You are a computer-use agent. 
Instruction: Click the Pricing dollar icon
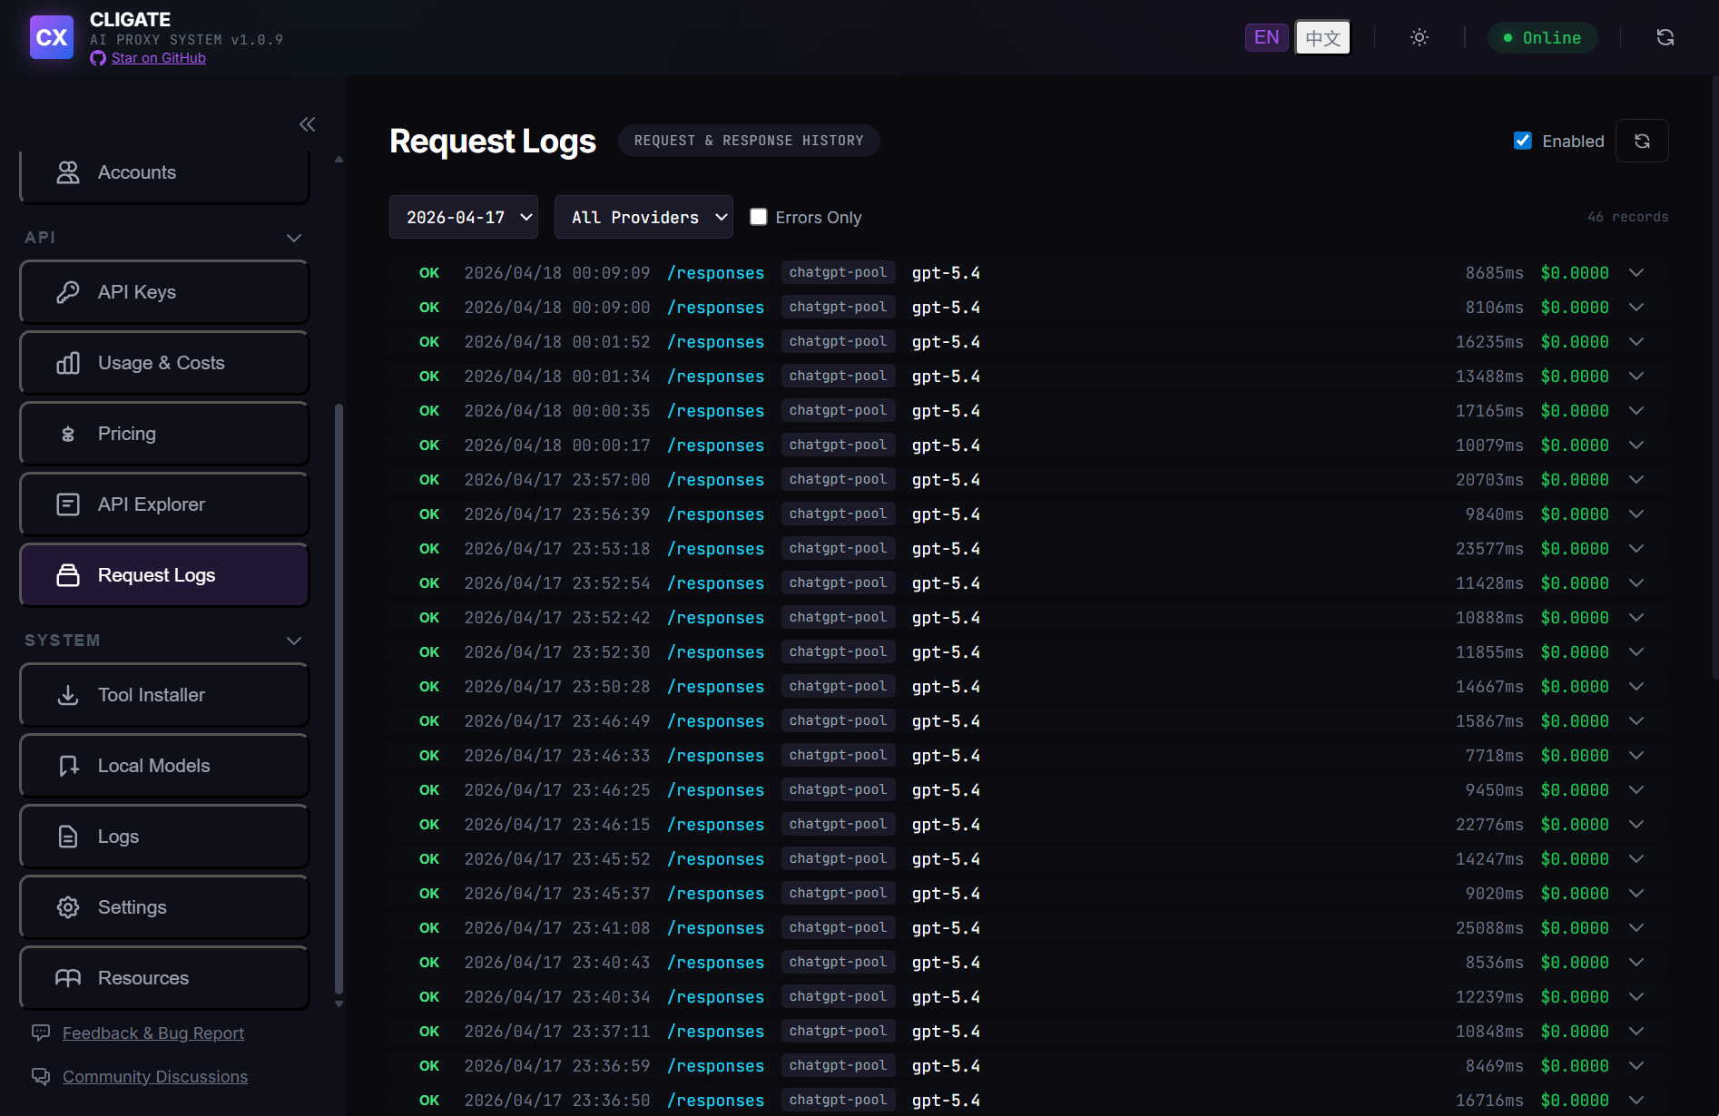click(68, 434)
